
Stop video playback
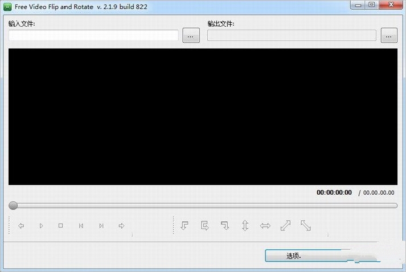(60, 226)
